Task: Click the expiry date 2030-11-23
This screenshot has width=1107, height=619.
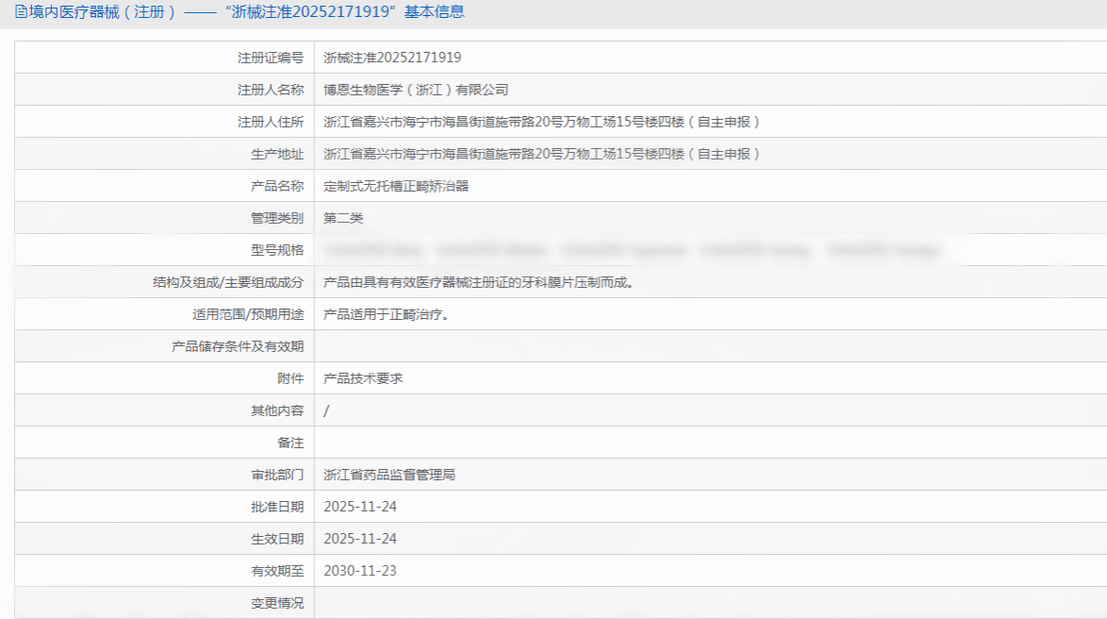Action: coord(360,571)
